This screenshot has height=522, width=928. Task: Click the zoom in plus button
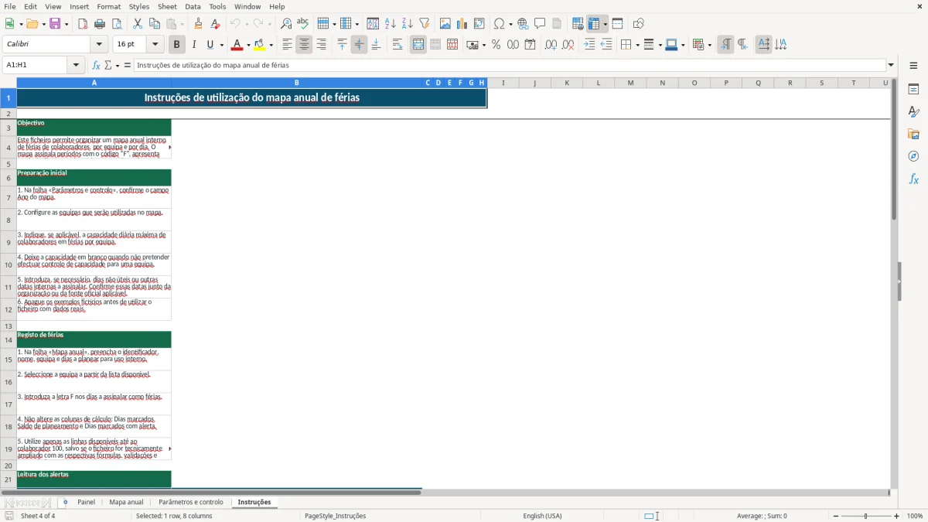pyautogui.click(x=897, y=516)
